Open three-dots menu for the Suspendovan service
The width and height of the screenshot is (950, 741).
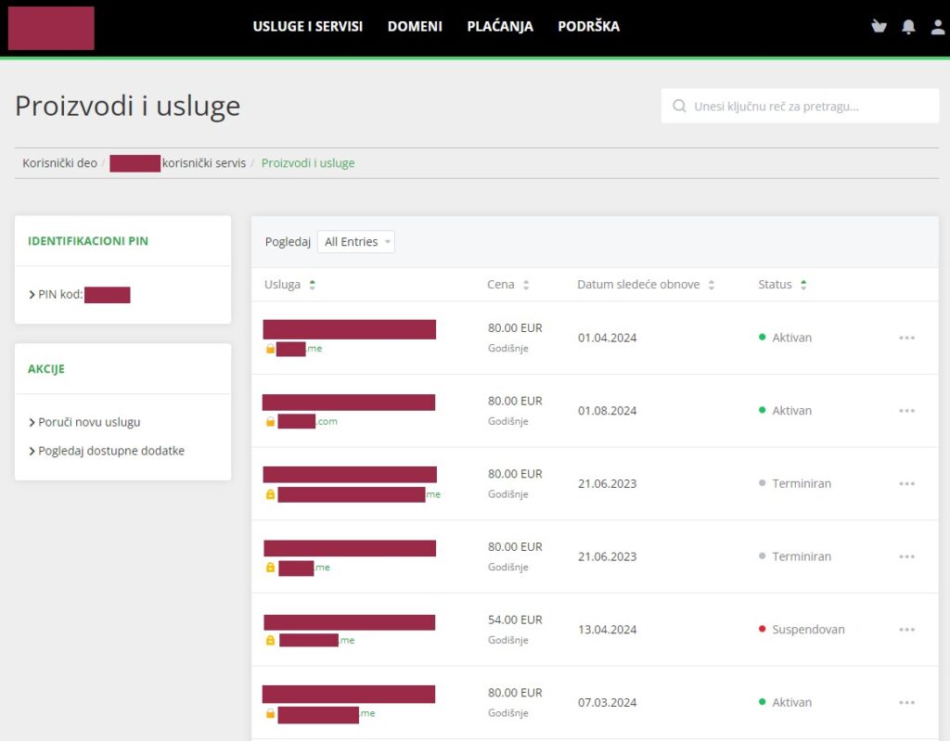tap(906, 630)
